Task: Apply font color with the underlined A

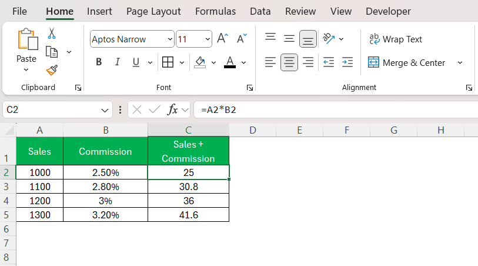Action: coord(230,62)
